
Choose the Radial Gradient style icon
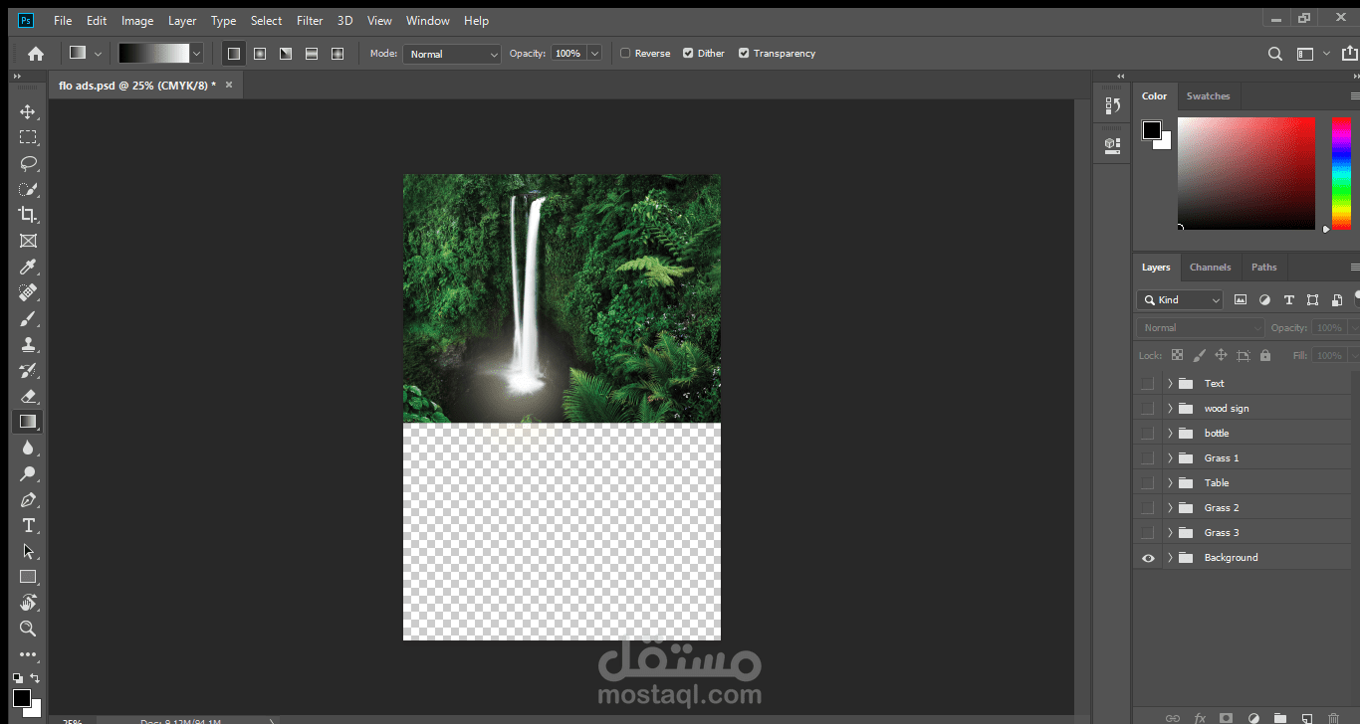[x=260, y=54]
